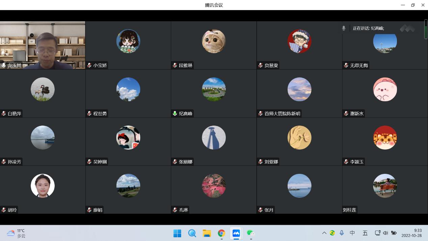Open the 五 input method switcher

[x=365, y=233]
